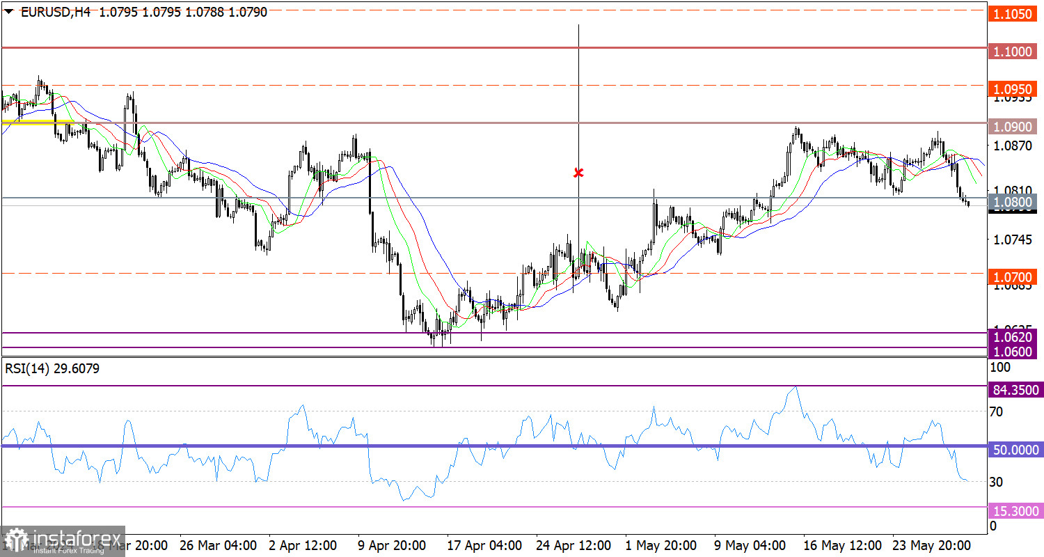Click the 24 Apr 12:00 time label
The image size is (1044, 557).
coord(575,544)
